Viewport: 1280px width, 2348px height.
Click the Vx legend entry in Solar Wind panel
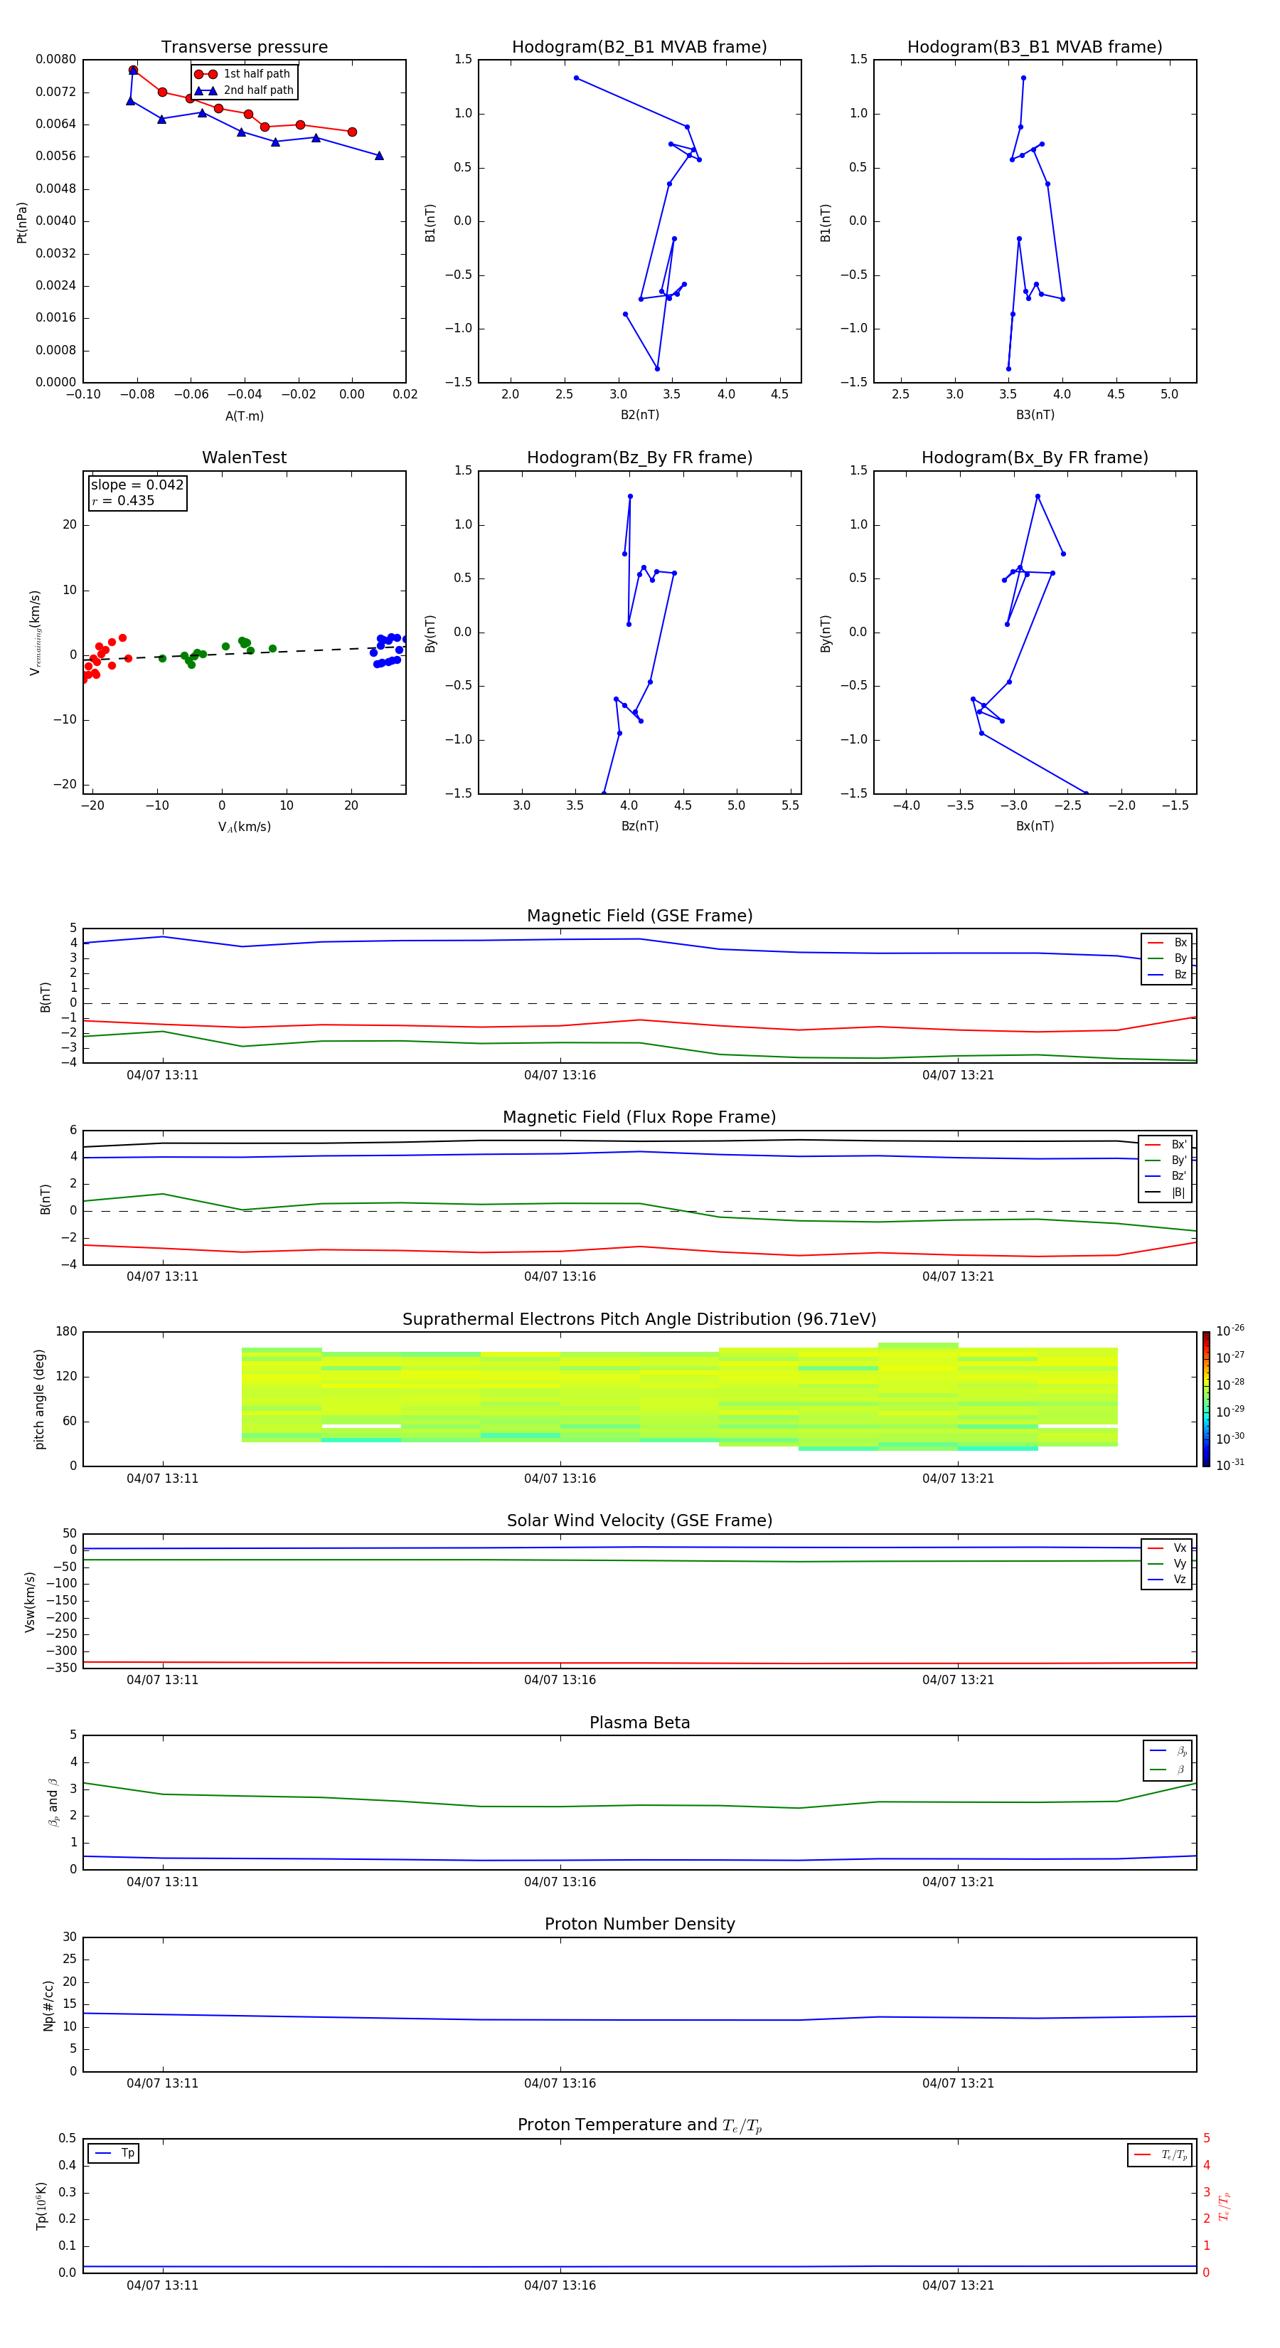click(1166, 1548)
